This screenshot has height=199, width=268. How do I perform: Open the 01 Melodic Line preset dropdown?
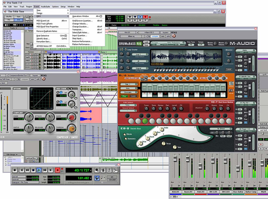pos(245,76)
